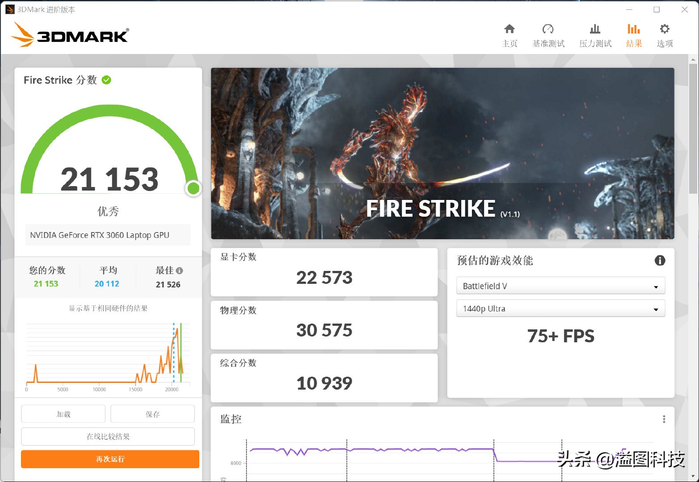Click the green 您的分数 value
The height and width of the screenshot is (482, 699).
46,284
